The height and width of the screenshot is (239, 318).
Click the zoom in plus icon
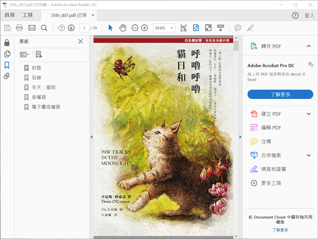(x=145, y=28)
